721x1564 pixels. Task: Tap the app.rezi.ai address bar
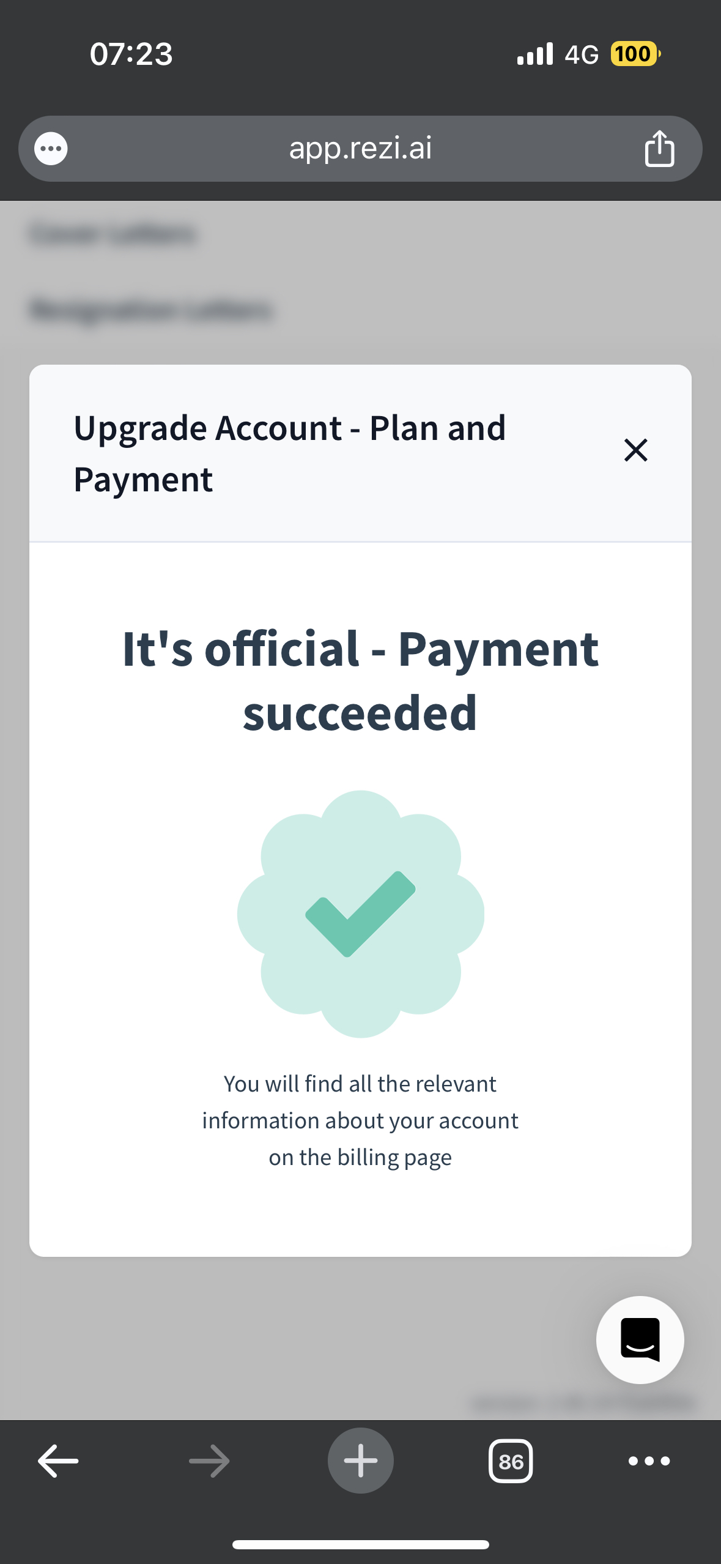[x=360, y=149]
